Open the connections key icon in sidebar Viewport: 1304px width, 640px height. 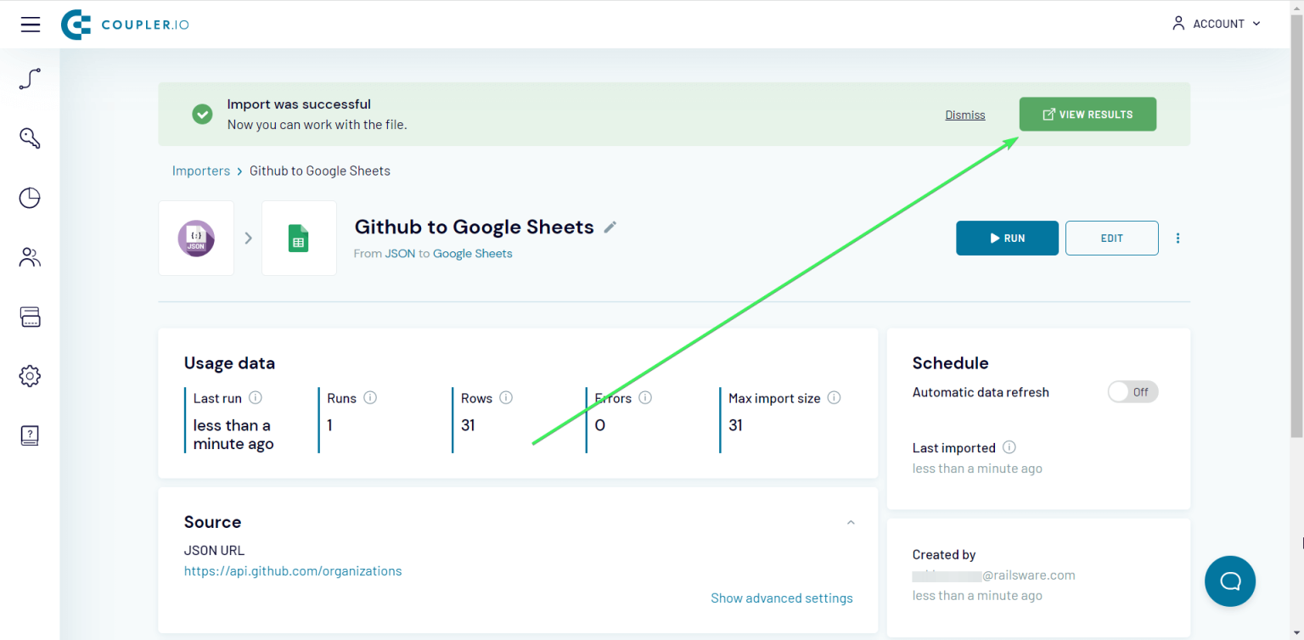[30, 138]
